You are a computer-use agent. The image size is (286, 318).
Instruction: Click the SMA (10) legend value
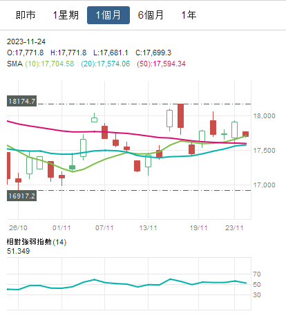[50, 64]
